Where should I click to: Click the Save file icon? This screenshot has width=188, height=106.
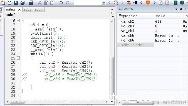pos(16,2)
